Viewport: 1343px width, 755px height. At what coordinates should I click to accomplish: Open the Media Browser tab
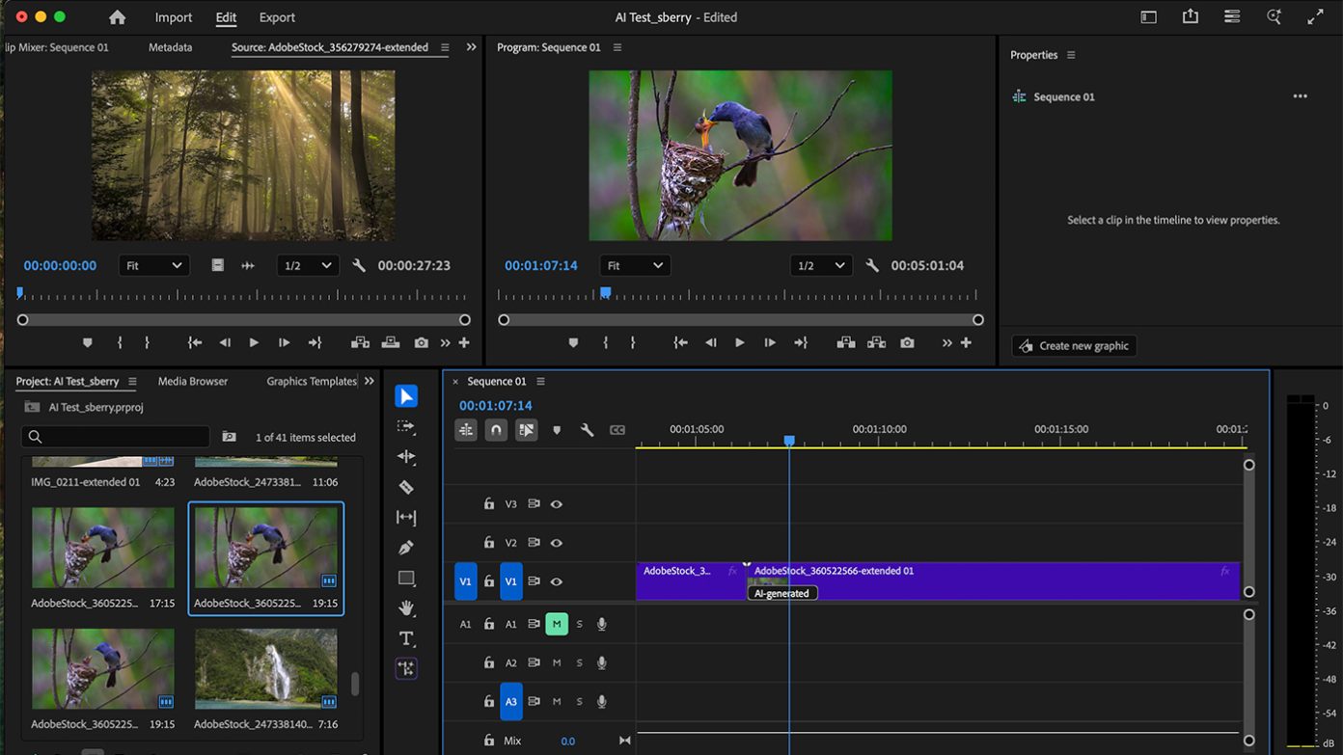click(x=192, y=381)
